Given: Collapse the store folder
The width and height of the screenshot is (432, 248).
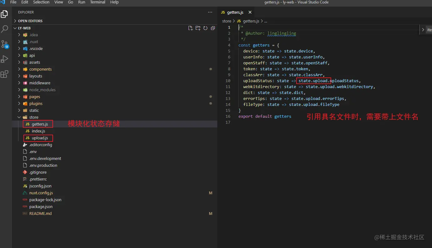Looking at the screenshot, I should pos(19,117).
